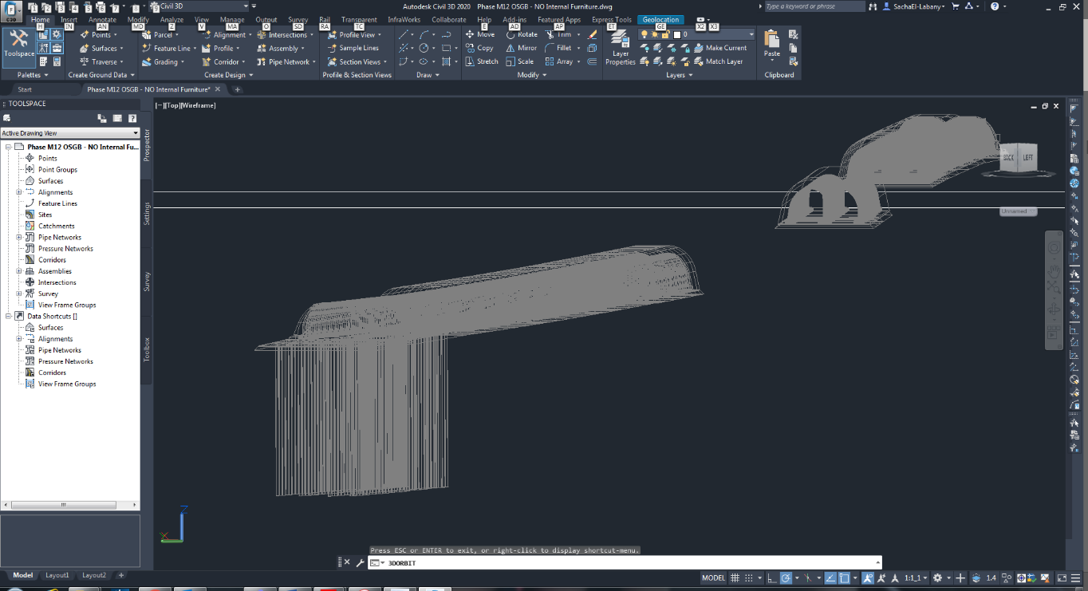Image resolution: width=1088 pixels, height=591 pixels.
Task: Select the Mirror tool
Action: pos(522,48)
